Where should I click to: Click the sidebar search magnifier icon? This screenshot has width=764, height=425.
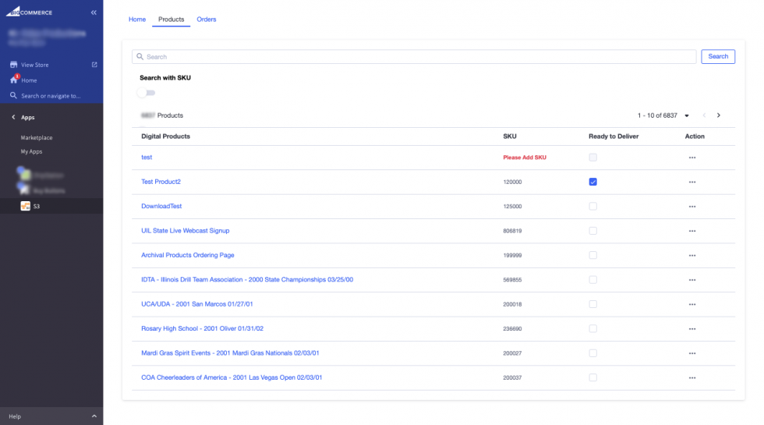tap(13, 96)
